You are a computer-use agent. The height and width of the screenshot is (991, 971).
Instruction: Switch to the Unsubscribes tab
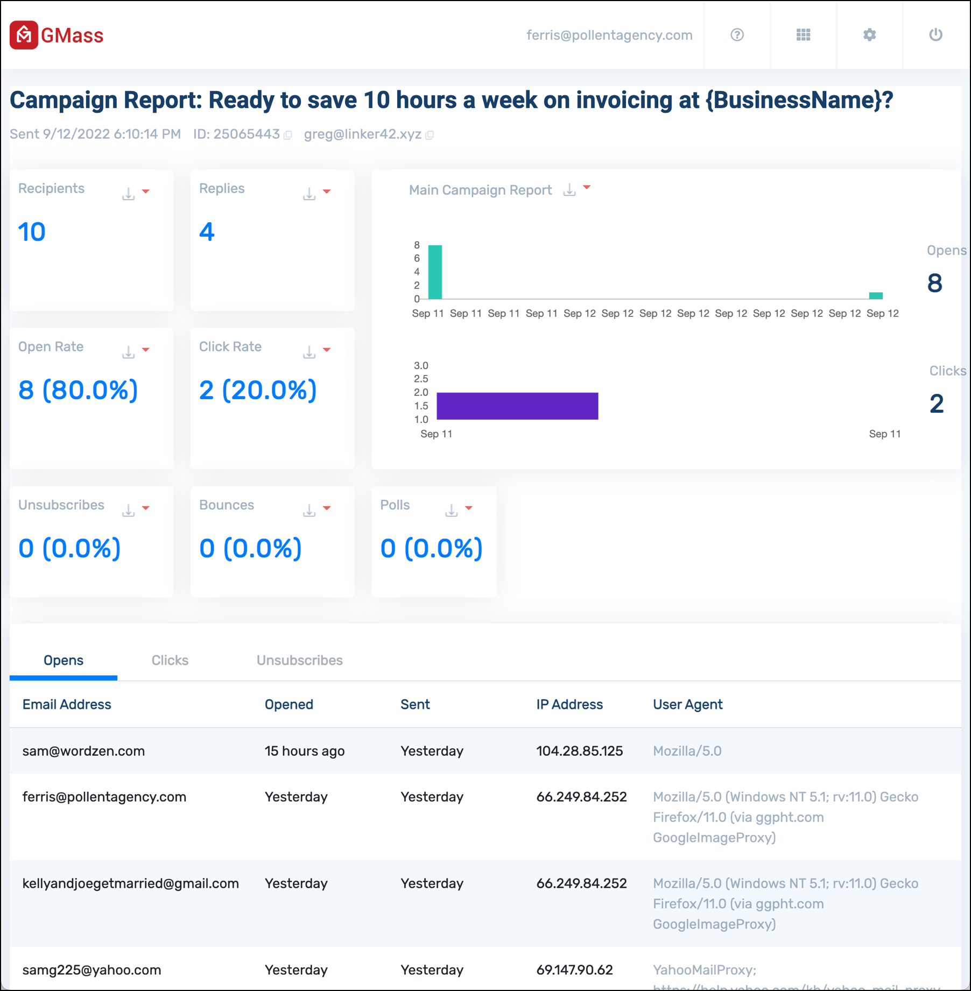[300, 660]
